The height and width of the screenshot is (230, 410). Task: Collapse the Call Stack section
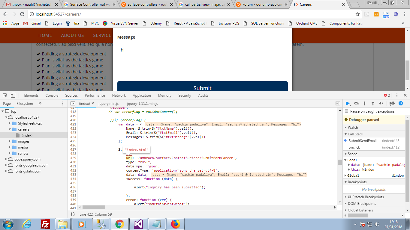374,134
